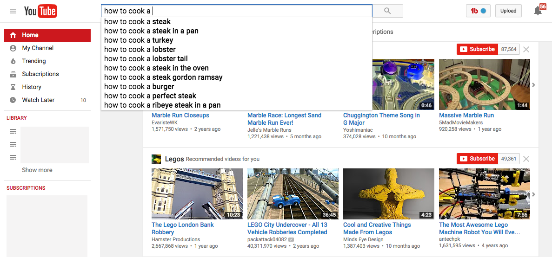The width and height of the screenshot is (552, 257).
Task: Go to the YouTube logo homepage
Action: pyautogui.click(x=40, y=11)
